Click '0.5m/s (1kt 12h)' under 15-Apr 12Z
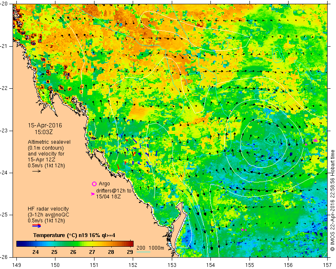 (x=46, y=166)
